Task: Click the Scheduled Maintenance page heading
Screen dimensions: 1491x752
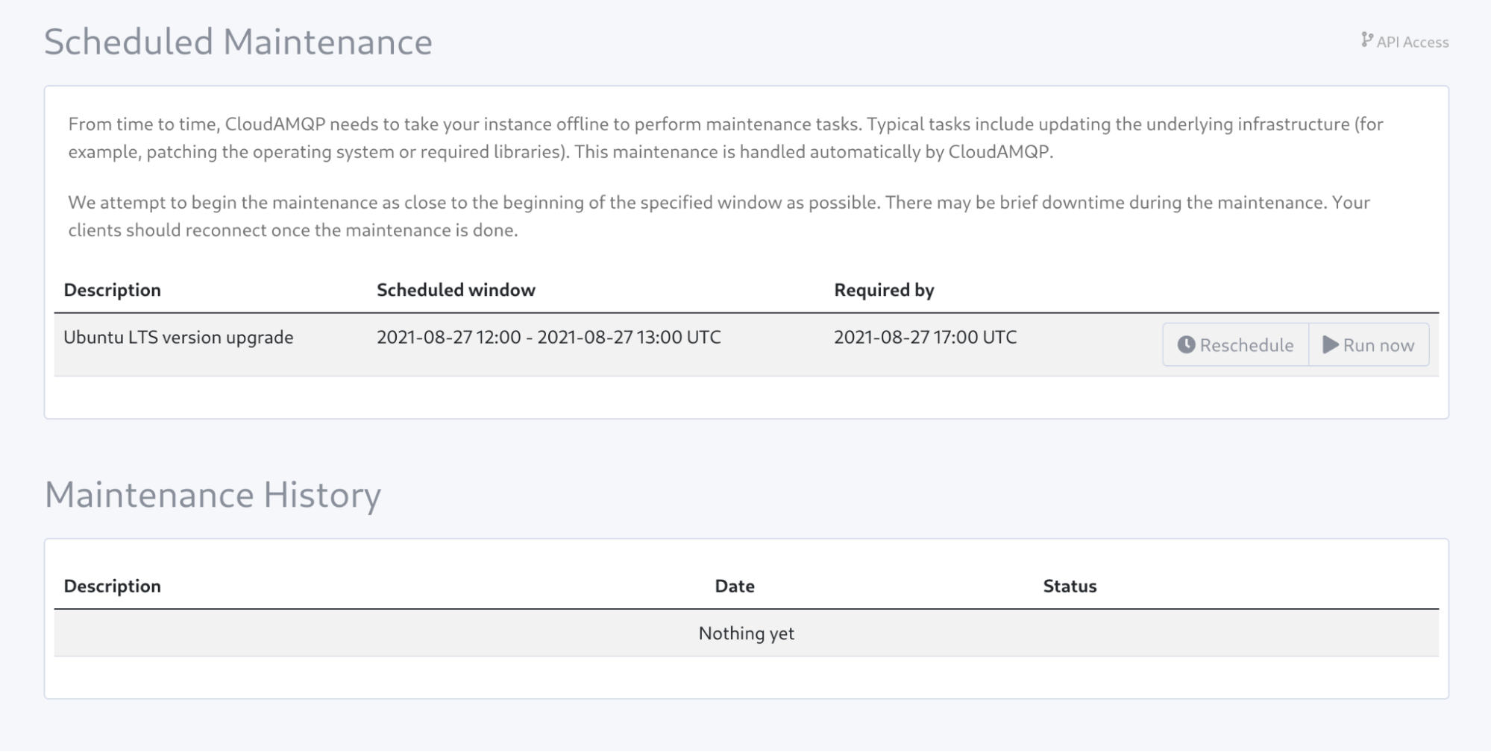Action: tap(238, 42)
